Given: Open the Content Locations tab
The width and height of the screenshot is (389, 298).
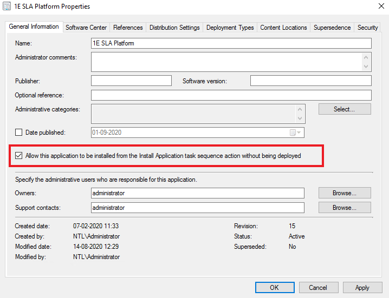Looking at the screenshot, I should tap(283, 28).
